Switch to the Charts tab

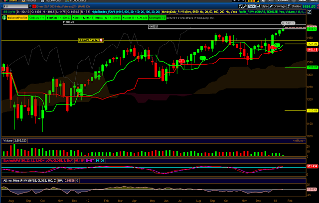(x=11, y=1)
